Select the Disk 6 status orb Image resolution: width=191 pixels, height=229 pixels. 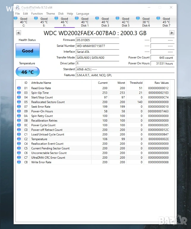point(138,18)
